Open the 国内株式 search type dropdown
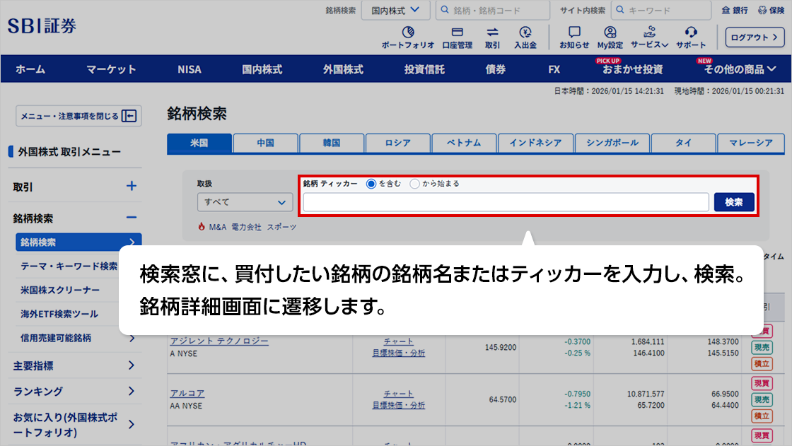The width and height of the screenshot is (792, 446). pyautogui.click(x=395, y=11)
